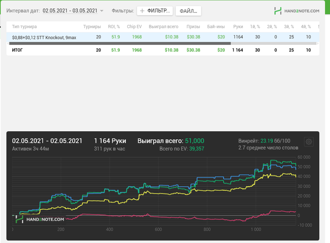Image resolution: width=330 pixels, height=243 pixels.
Task: Click the 2.7 среднее число столов text
Action: pyautogui.click(x=268, y=148)
